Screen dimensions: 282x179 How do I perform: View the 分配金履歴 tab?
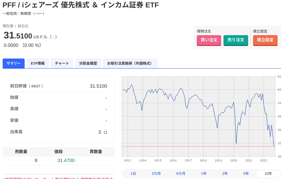[x=88, y=63]
